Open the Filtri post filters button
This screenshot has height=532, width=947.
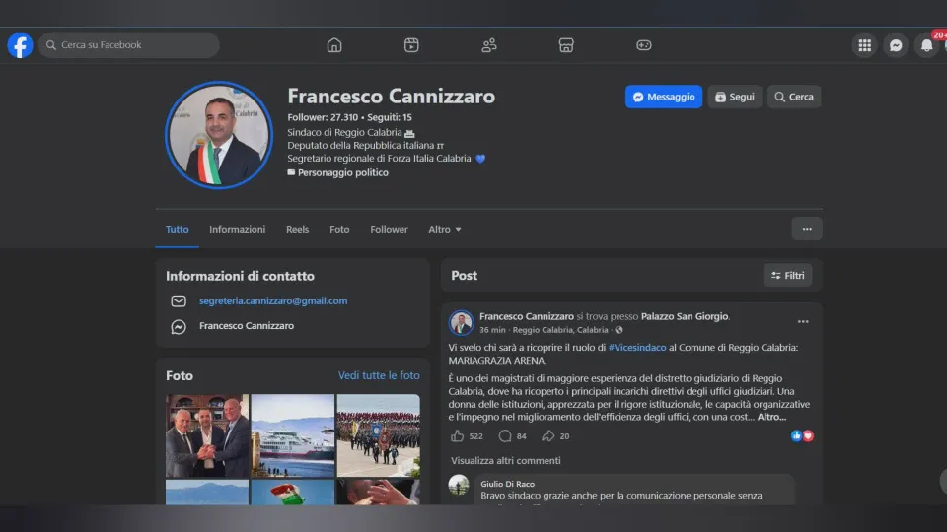(x=787, y=275)
